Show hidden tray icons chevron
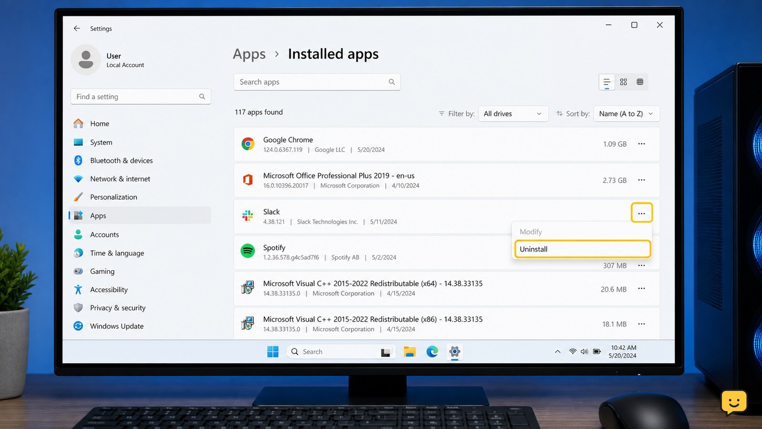 click(x=558, y=352)
